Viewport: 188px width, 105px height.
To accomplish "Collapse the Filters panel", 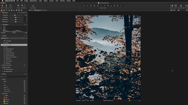I will point(1,74).
